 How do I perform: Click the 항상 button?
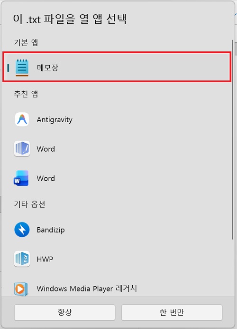pyautogui.click(x=64, y=312)
